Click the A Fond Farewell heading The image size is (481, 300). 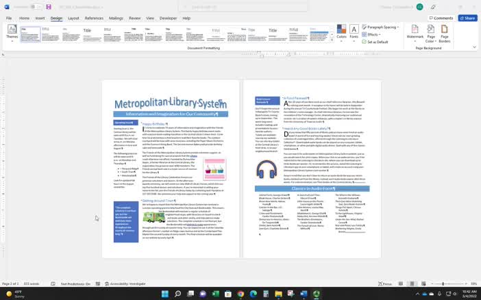click(296, 98)
